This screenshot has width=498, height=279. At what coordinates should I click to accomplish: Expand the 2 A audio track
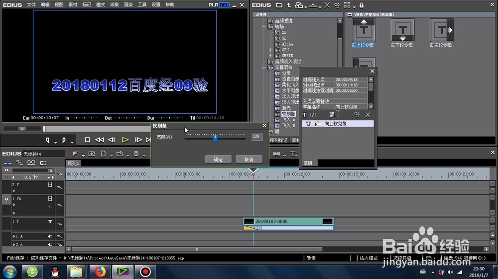pos(14,244)
